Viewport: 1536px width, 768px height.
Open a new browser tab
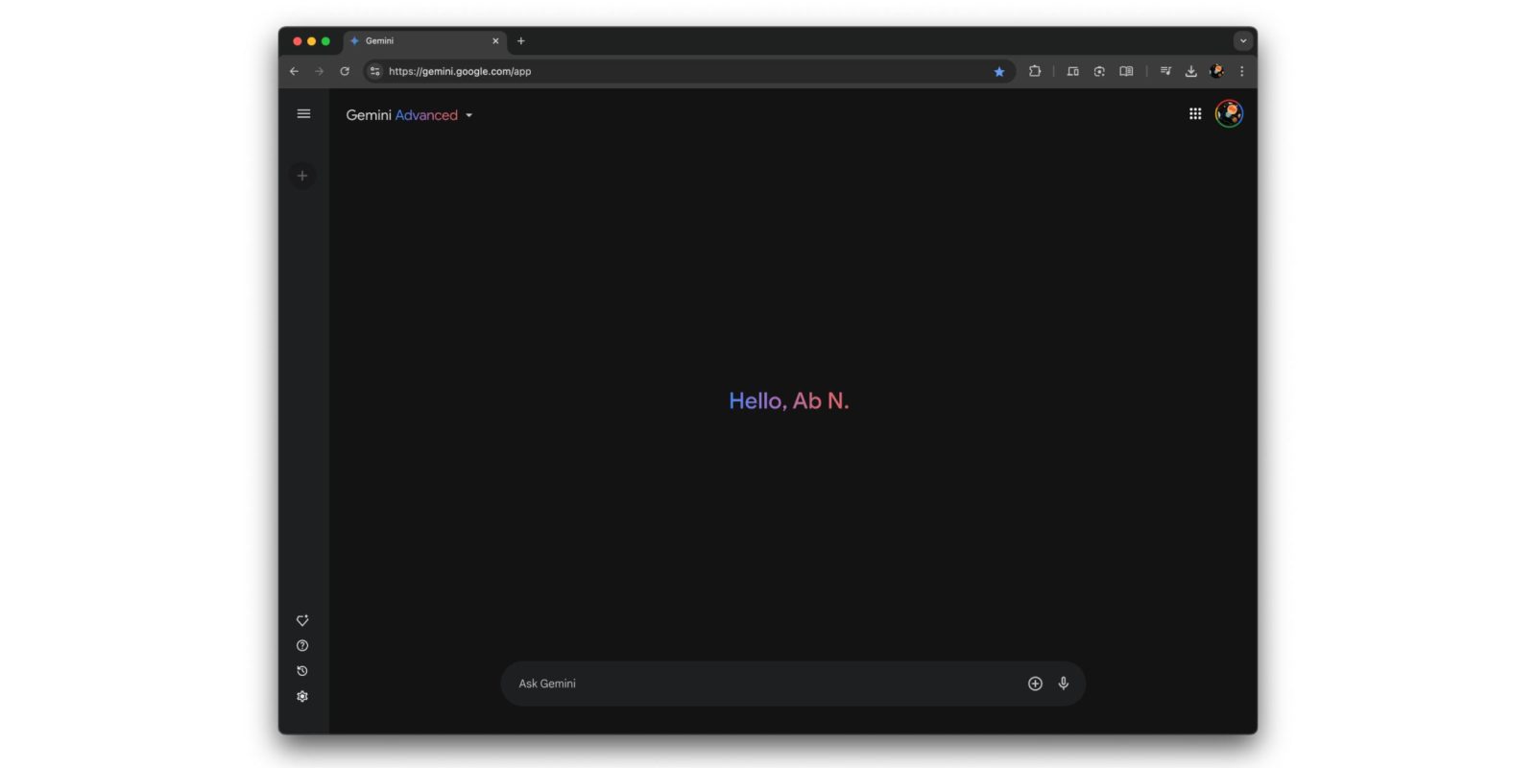pyautogui.click(x=521, y=41)
